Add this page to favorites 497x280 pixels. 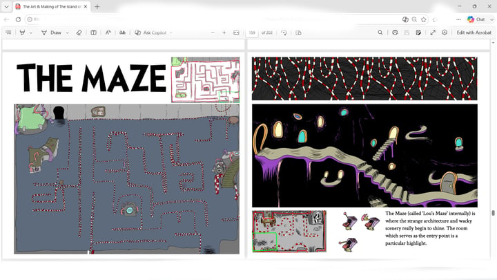pos(423,19)
